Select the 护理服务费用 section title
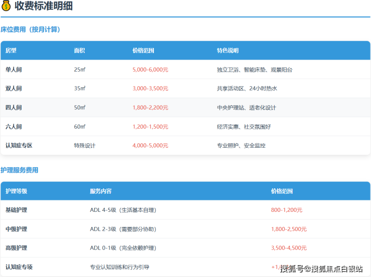This screenshot has width=371, height=277. (x=20, y=170)
